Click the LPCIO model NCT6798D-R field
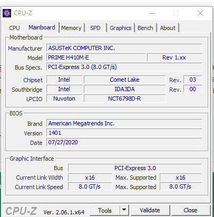The image size is (214, 217). pos(125,98)
